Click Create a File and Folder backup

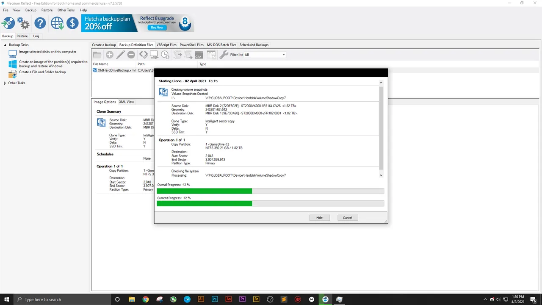[42, 72]
